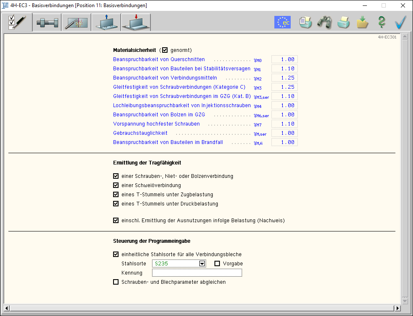This screenshot has height=316, width=413.
Task: Open T-stub under compression tab
Action: [136, 23]
